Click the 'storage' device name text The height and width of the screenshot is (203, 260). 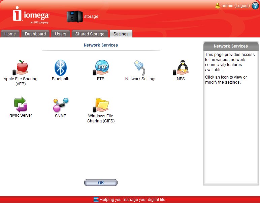[91, 17]
